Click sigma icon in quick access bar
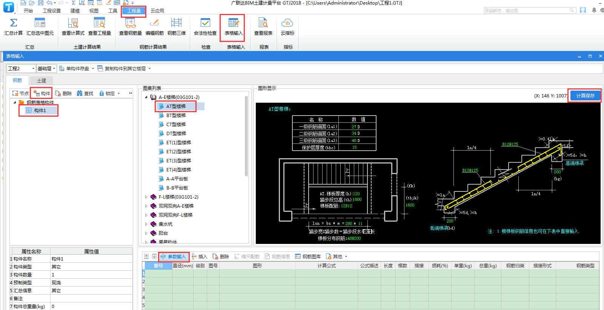This screenshot has width=604, height=310. coord(74,3)
